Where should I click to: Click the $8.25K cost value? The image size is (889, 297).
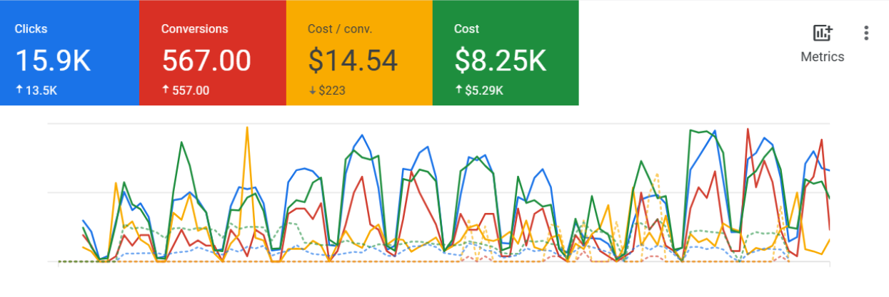[501, 61]
